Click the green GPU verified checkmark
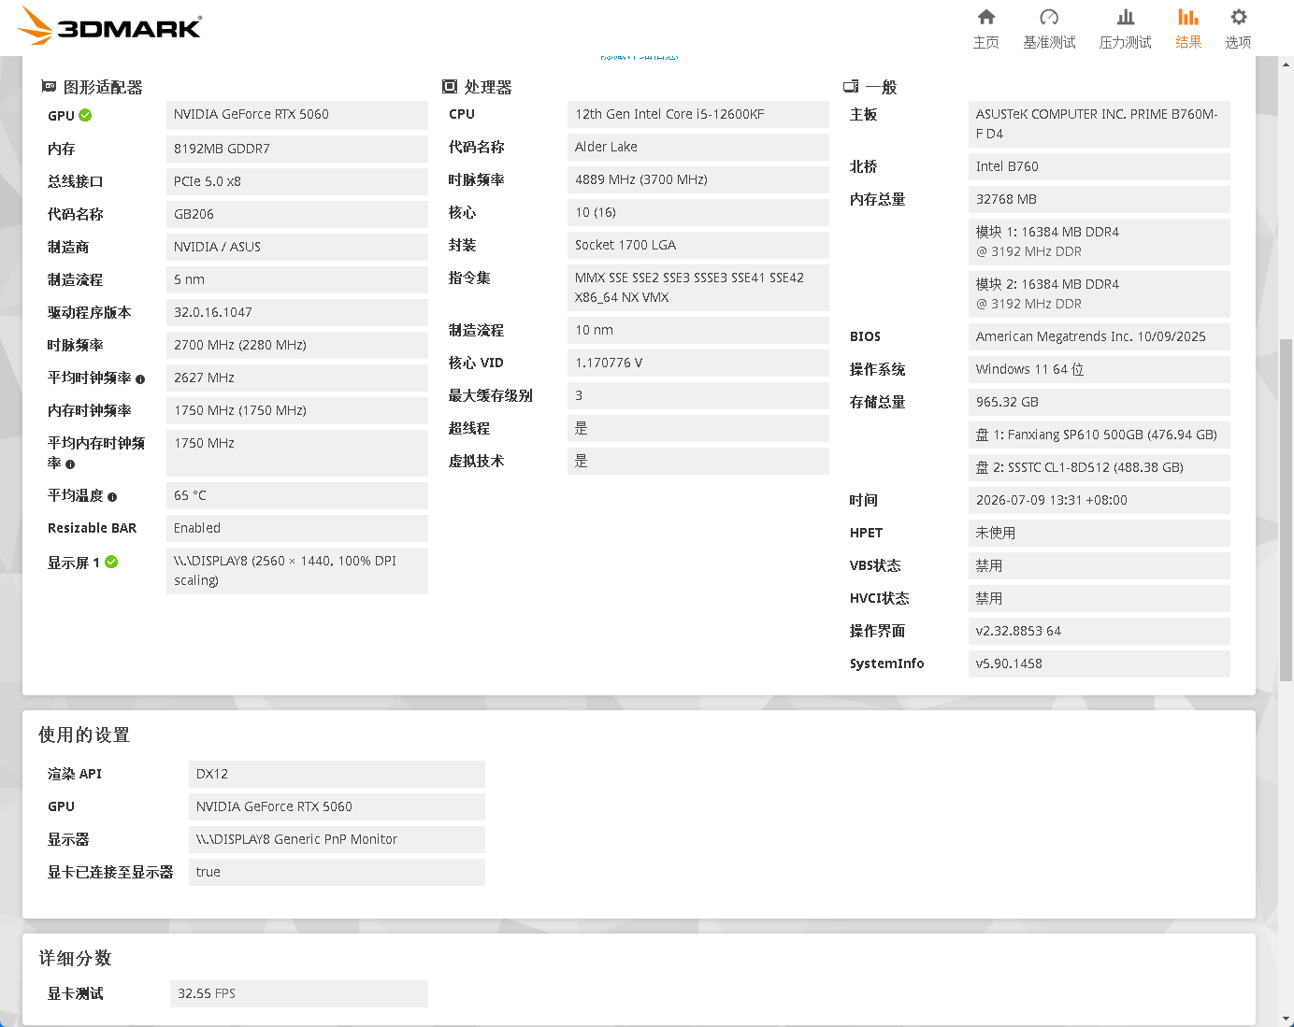Screen dimensions: 1294x1027 pos(85,115)
